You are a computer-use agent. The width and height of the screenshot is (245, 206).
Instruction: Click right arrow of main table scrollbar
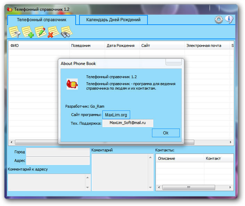(x=231, y=142)
